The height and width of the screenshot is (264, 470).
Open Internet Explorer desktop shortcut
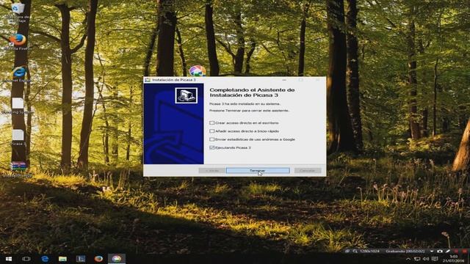click(18, 72)
